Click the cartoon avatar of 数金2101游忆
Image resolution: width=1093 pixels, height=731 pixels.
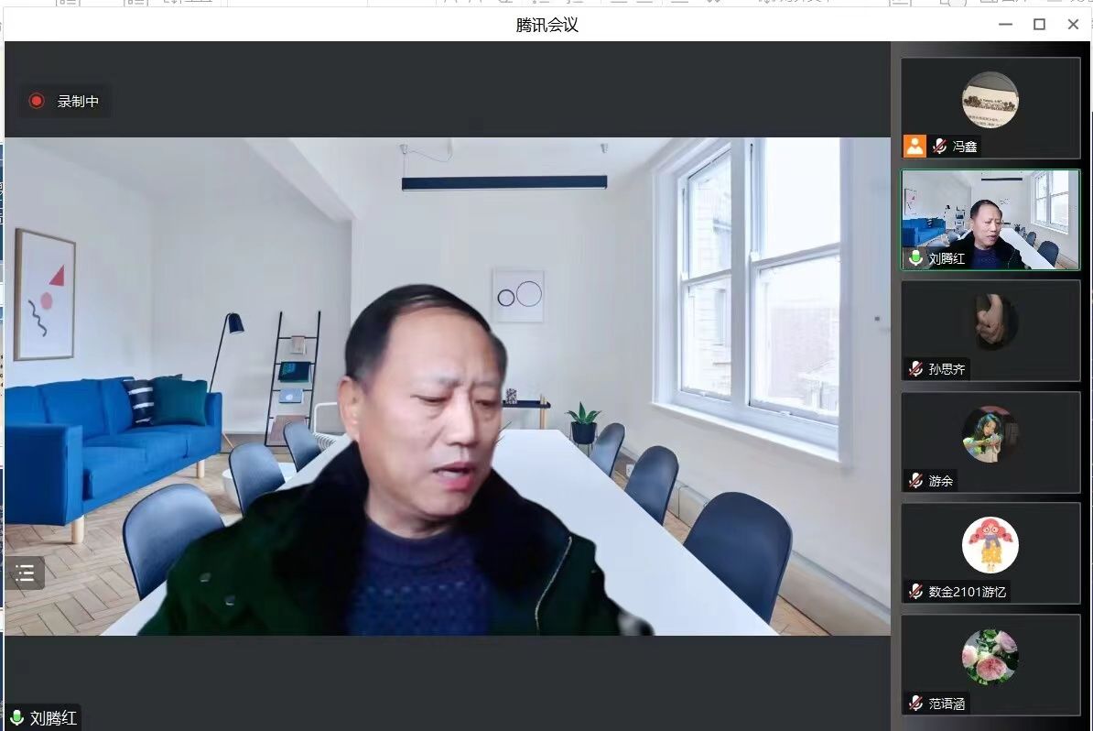click(x=990, y=545)
